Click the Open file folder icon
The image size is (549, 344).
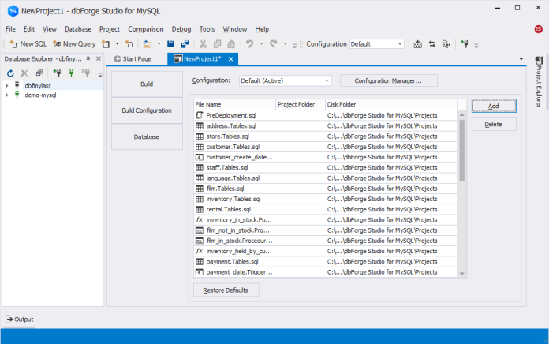point(148,44)
